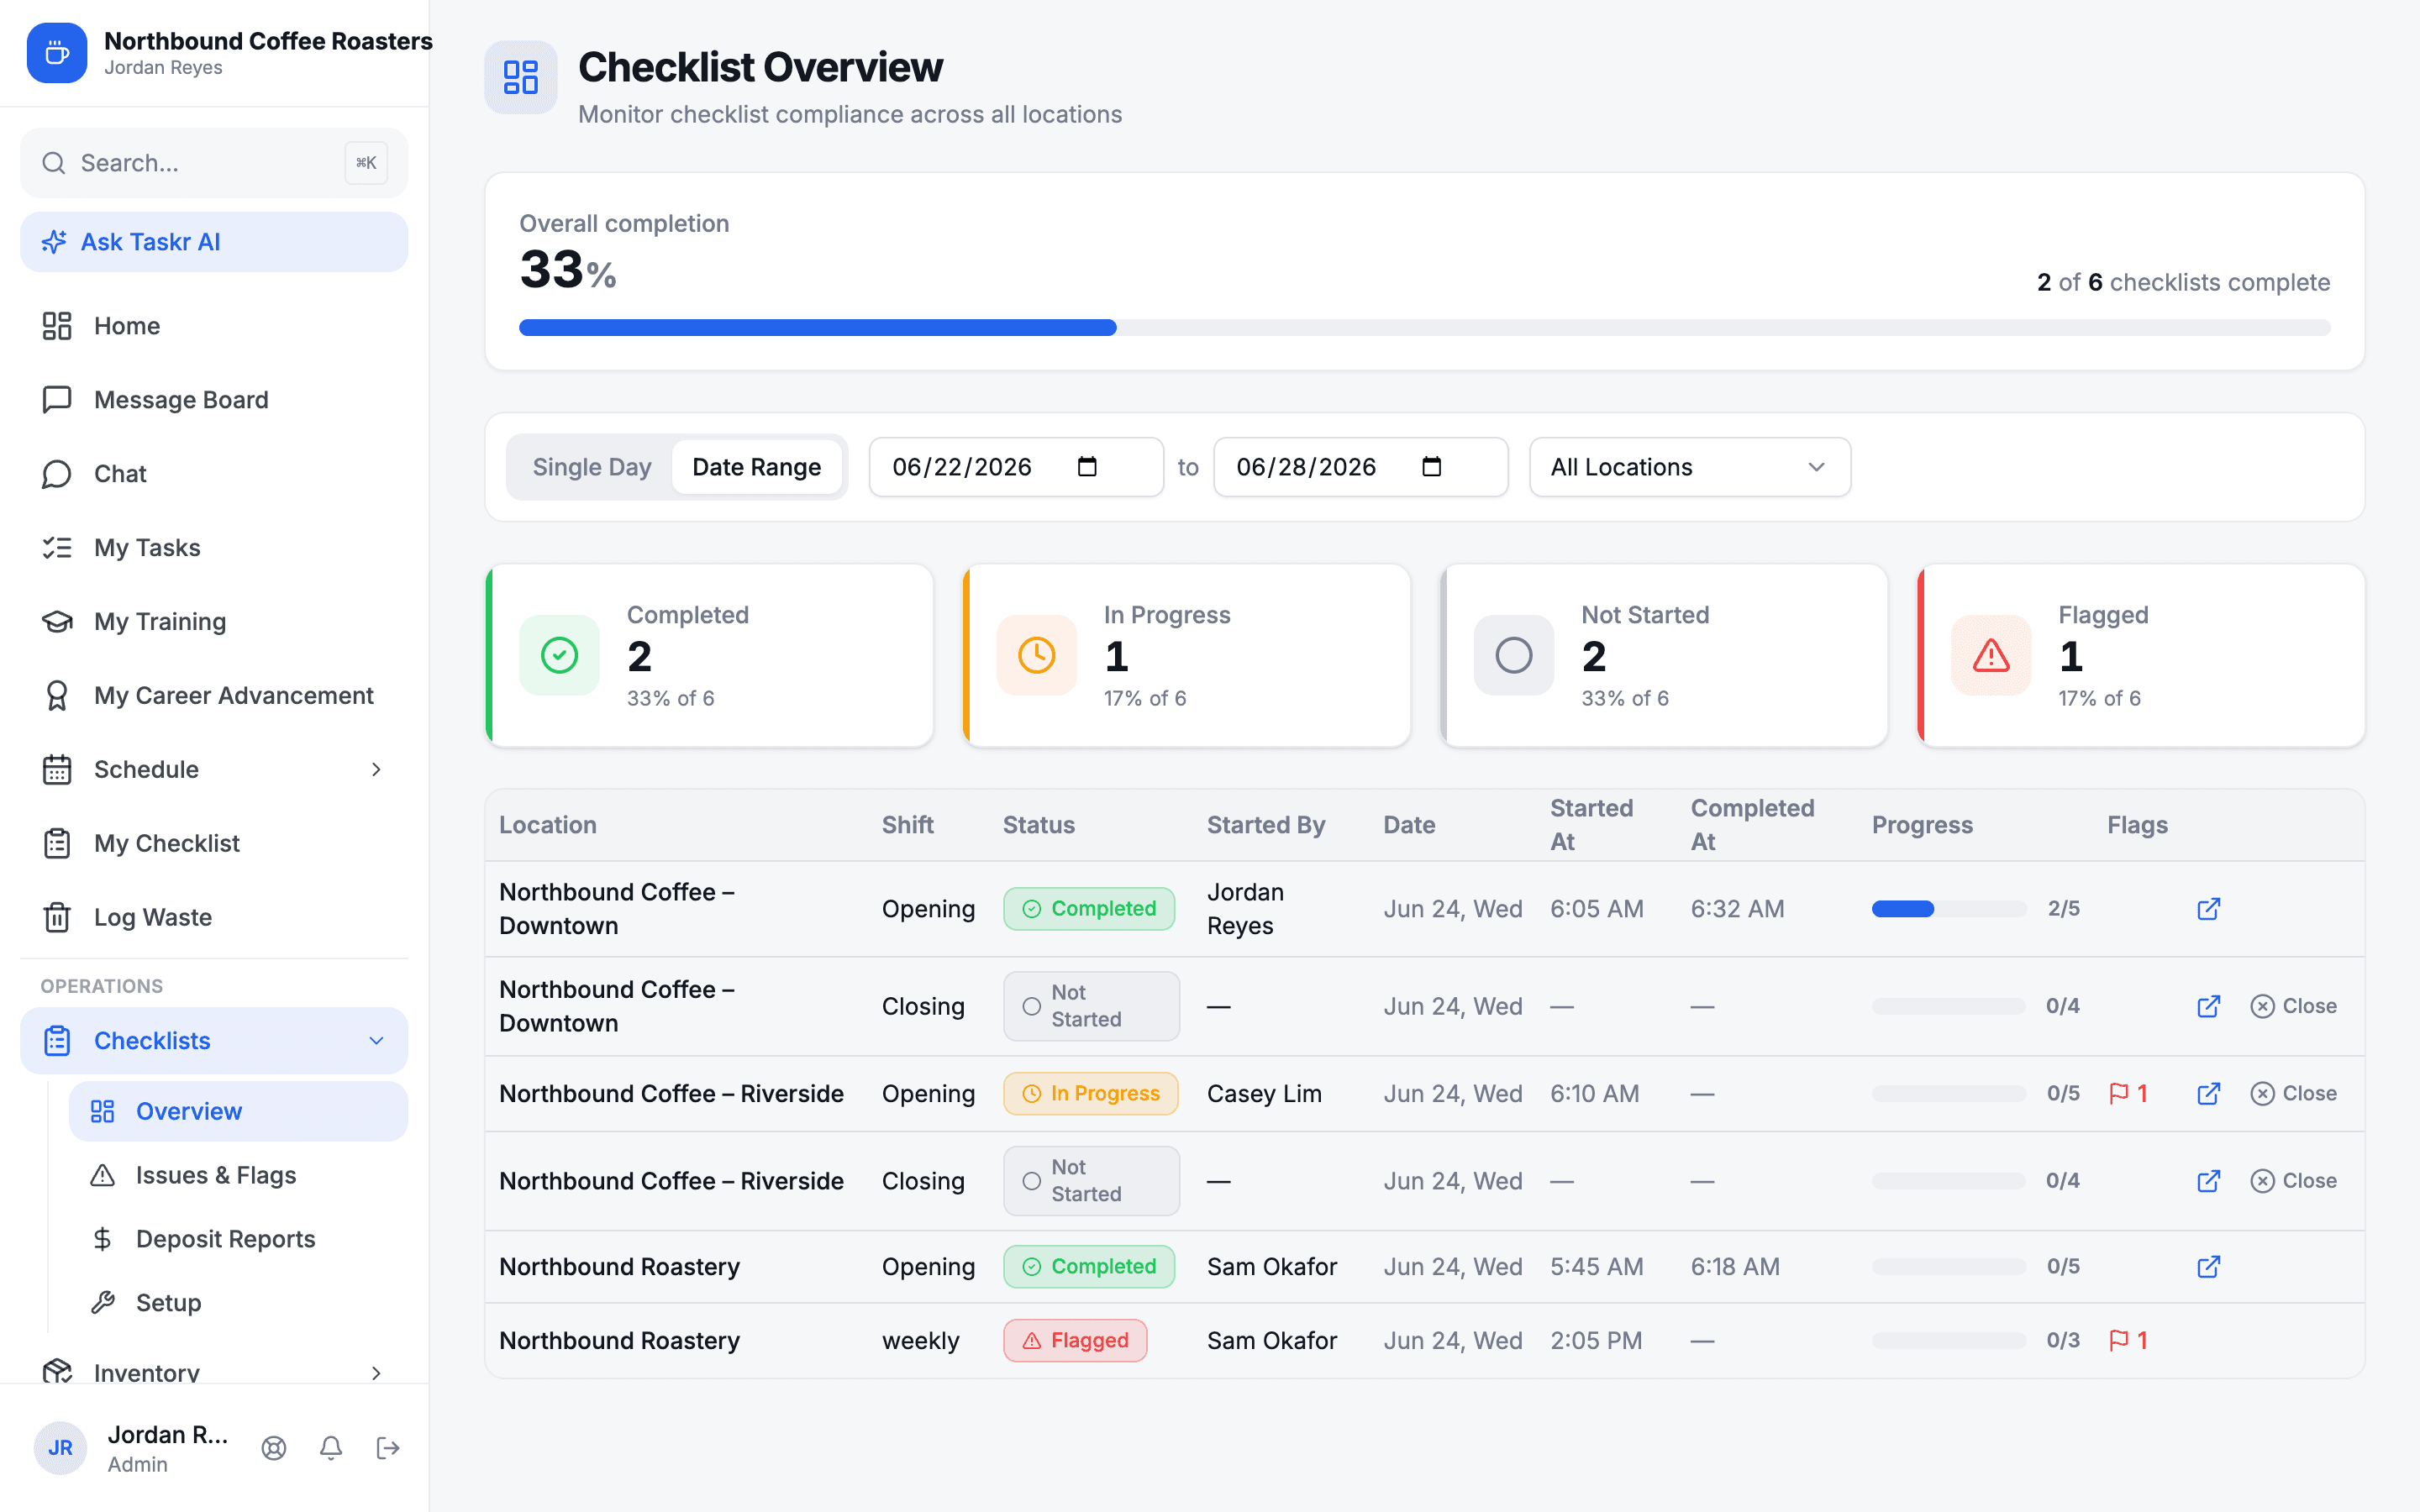Collapse the Checklists section chevron
Image resolution: width=2420 pixels, height=1512 pixels.
tap(376, 1041)
